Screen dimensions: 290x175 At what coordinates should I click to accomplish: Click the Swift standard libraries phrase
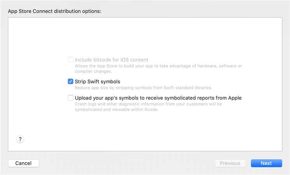coord(188,87)
